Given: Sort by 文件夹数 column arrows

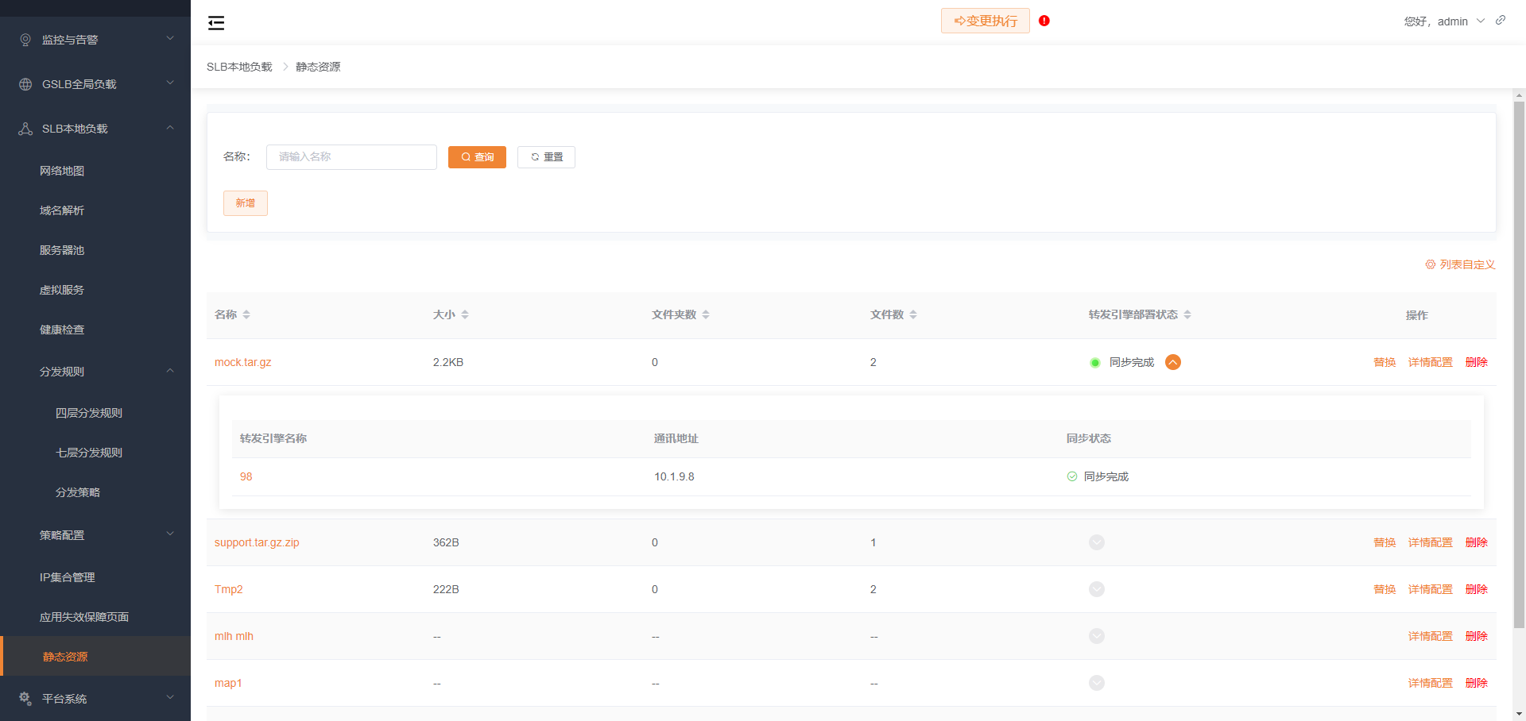Looking at the screenshot, I should click(706, 315).
